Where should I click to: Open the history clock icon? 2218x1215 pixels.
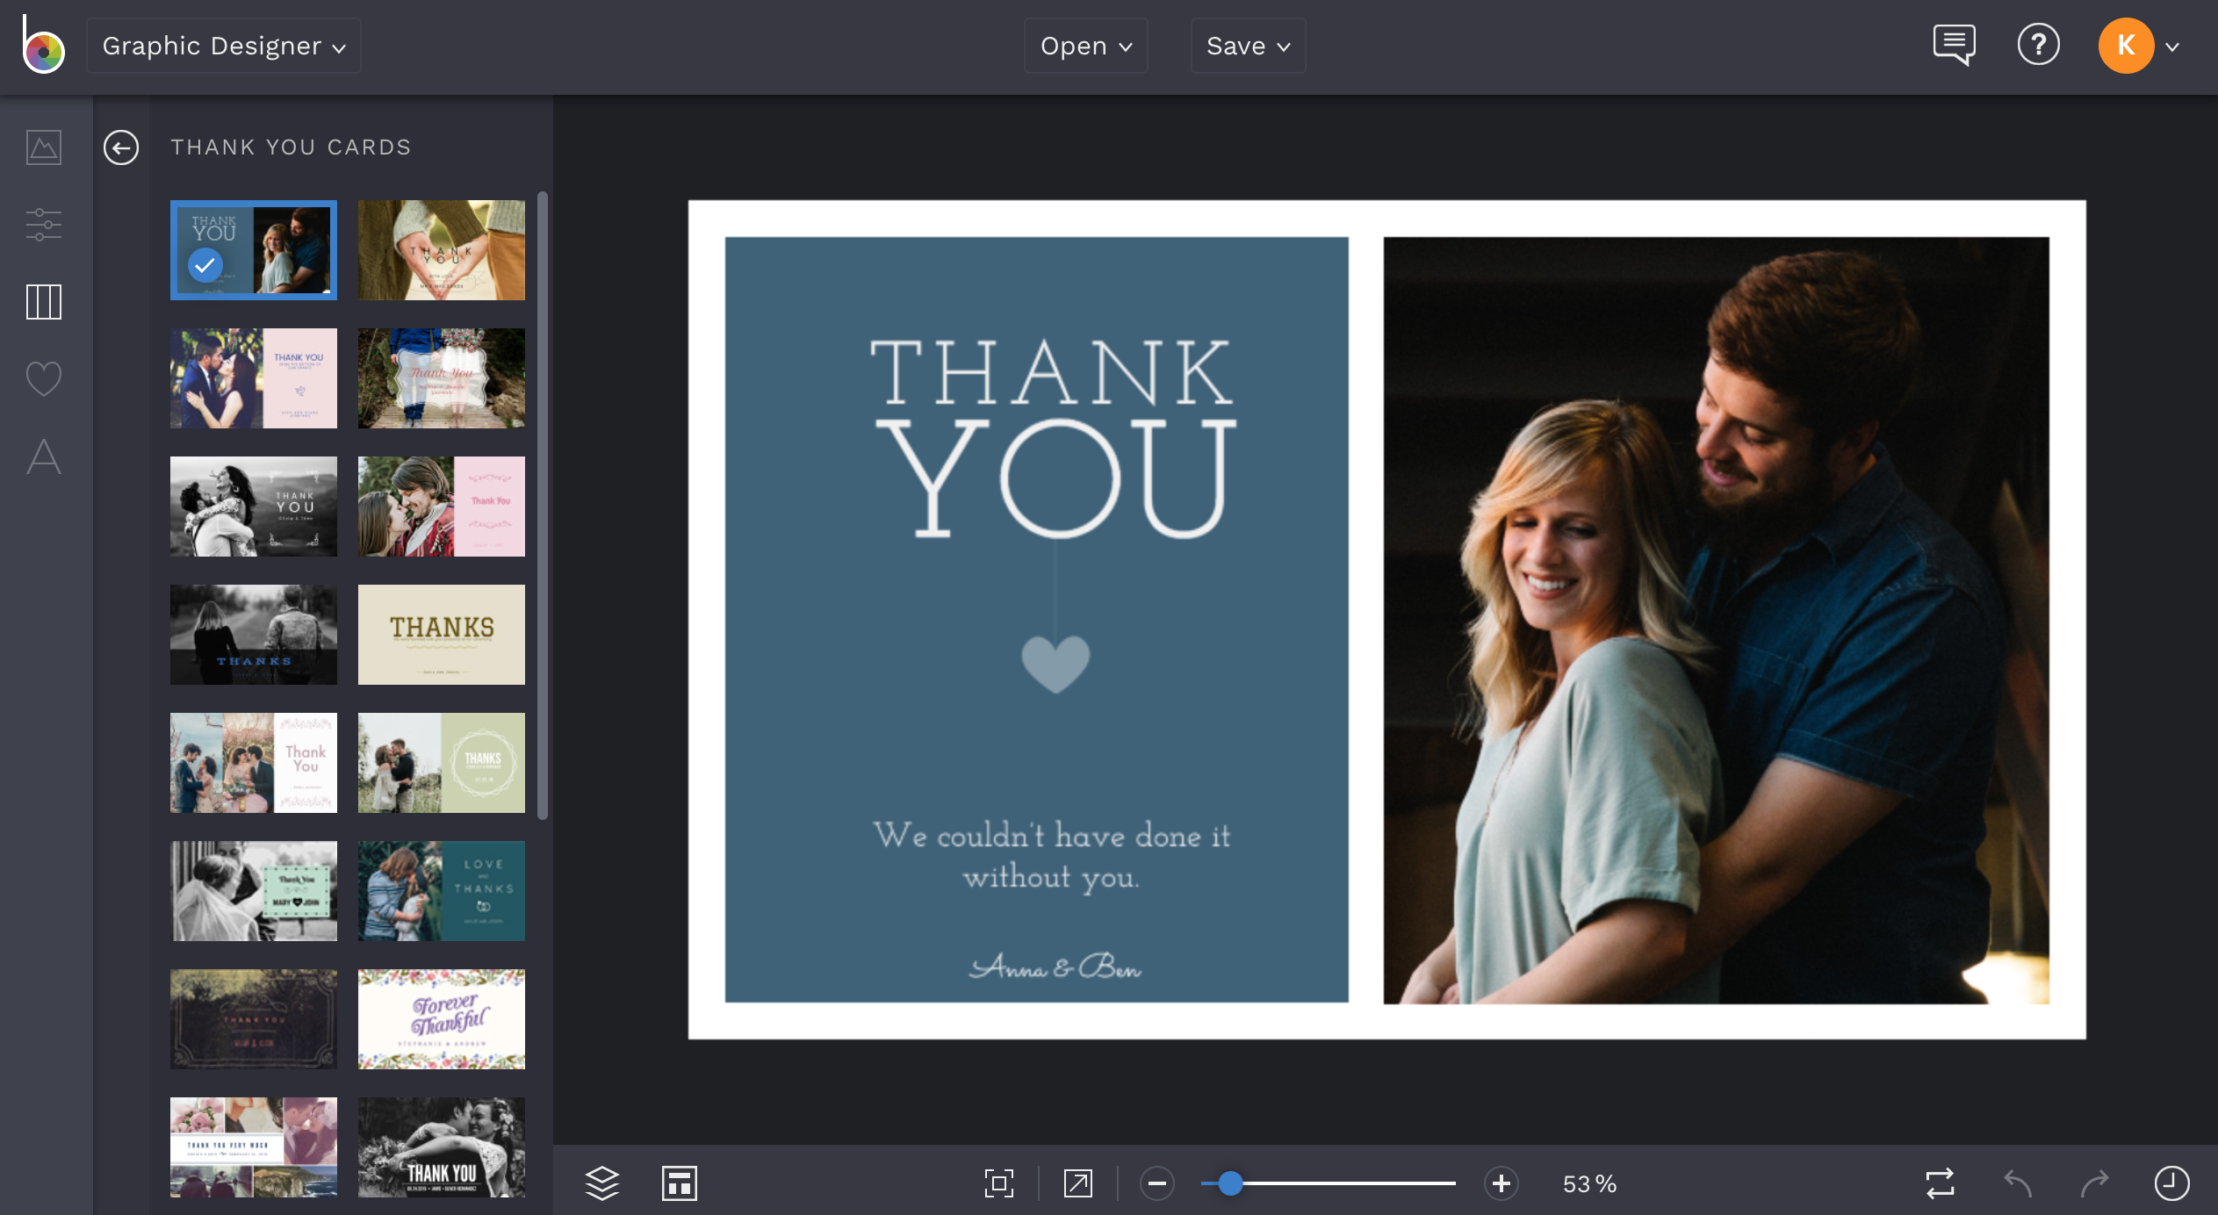pyautogui.click(x=2172, y=1183)
